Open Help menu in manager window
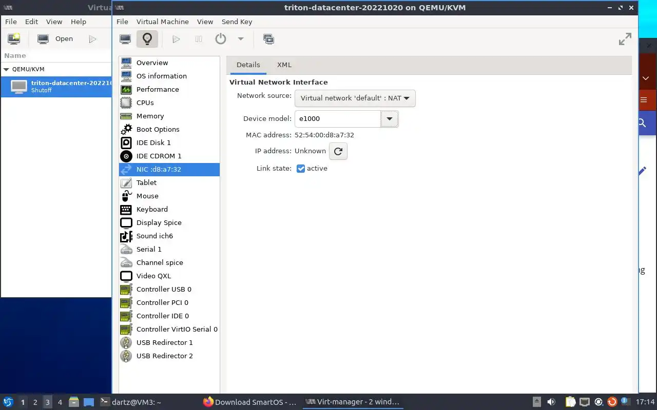657x410 pixels. (79, 22)
